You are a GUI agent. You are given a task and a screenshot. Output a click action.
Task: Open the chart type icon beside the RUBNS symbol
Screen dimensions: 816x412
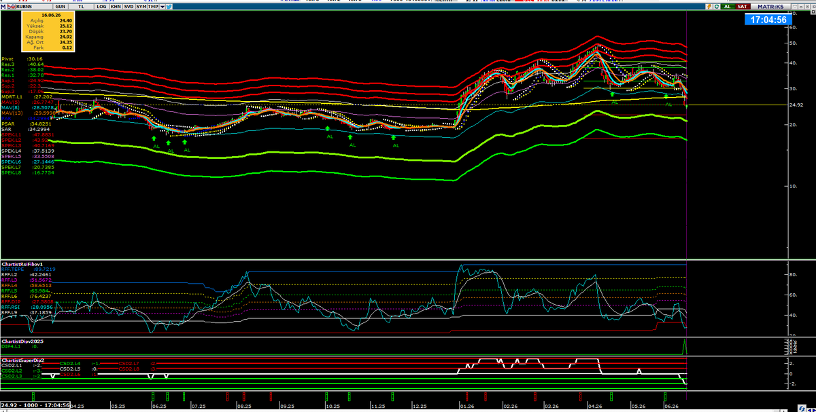(12, 6)
